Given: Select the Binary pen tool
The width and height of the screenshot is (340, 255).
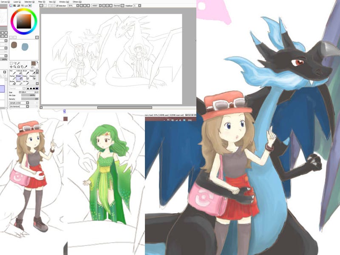Looking at the screenshot, I should click(x=19, y=83).
